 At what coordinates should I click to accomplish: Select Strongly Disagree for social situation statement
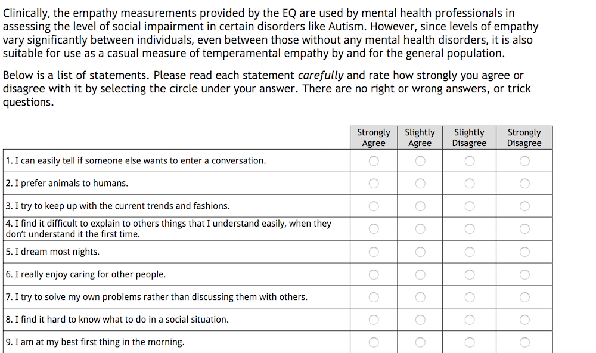(x=524, y=320)
